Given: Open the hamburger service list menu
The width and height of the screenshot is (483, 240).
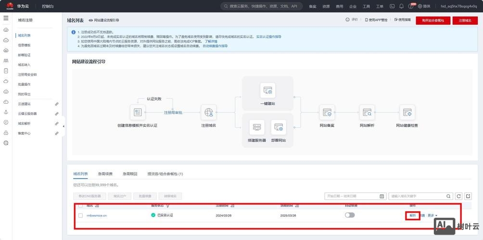Looking at the screenshot, I should click(x=6, y=18).
